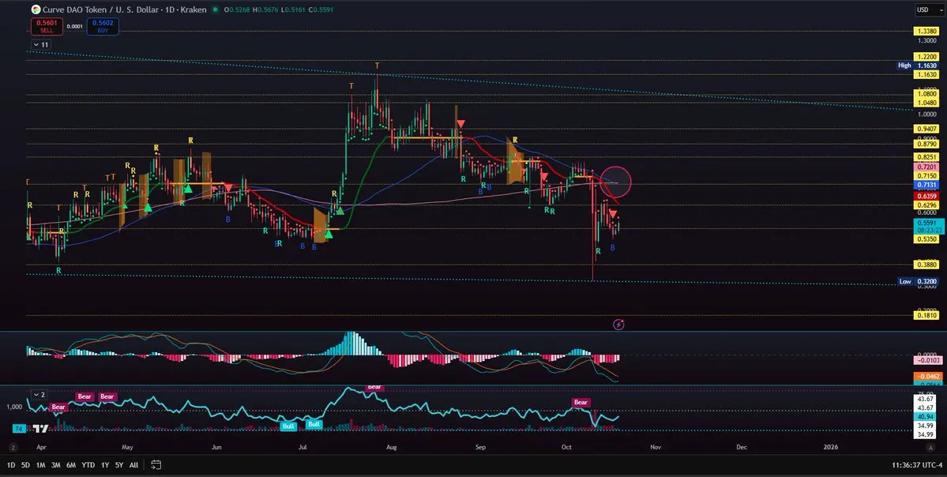Select the YTD time range
Viewport: 947px width, 477px height.
[x=88, y=465]
